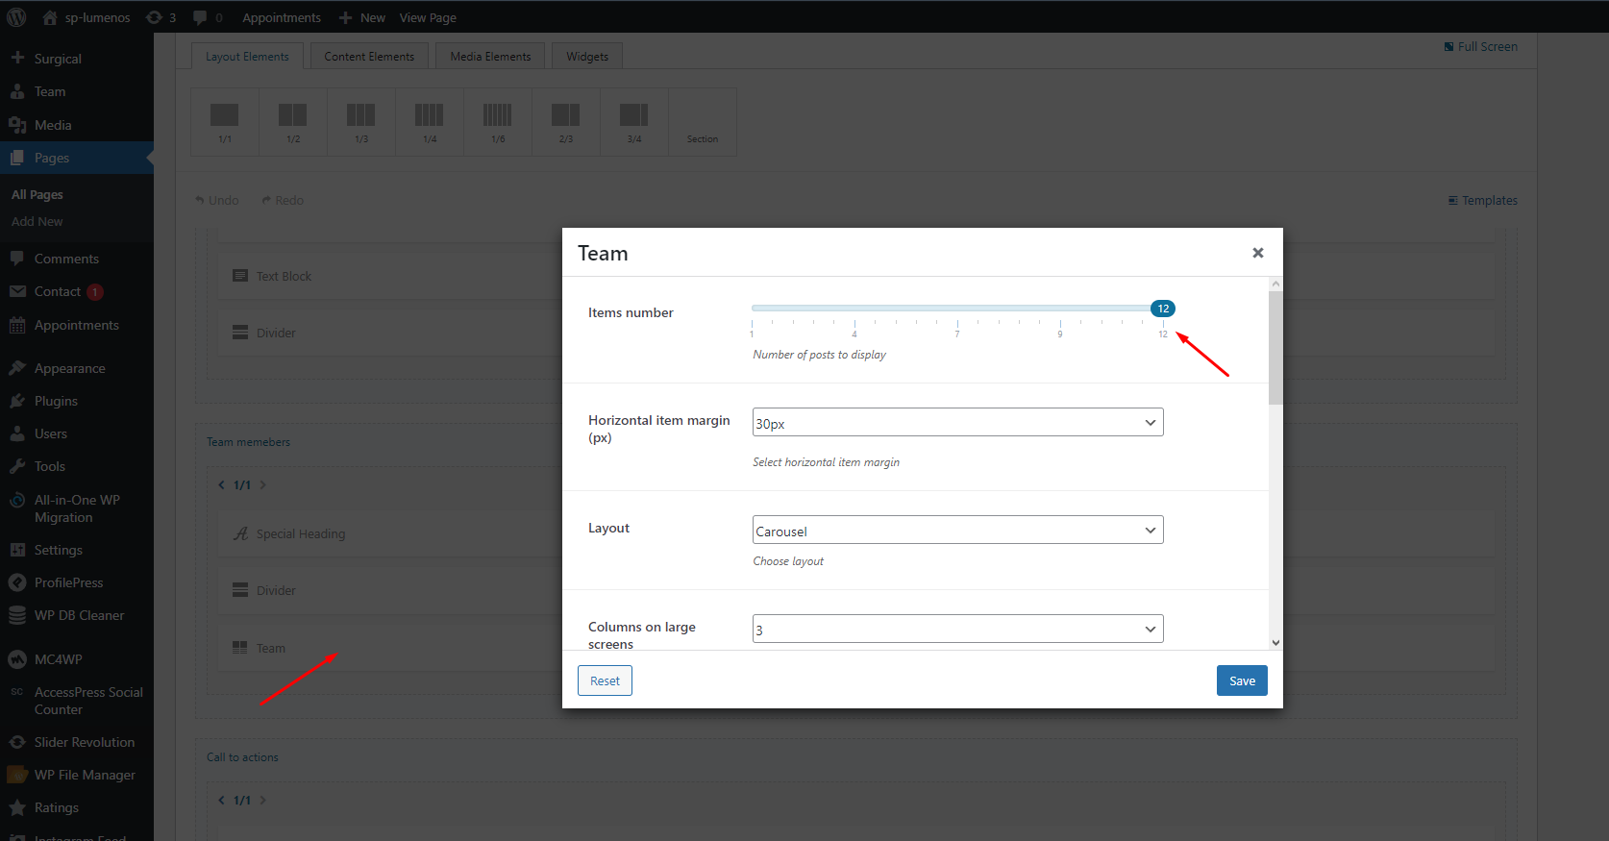Image resolution: width=1609 pixels, height=841 pixels.
Task: Click Redo in the builder
Action: click(283, 200)
